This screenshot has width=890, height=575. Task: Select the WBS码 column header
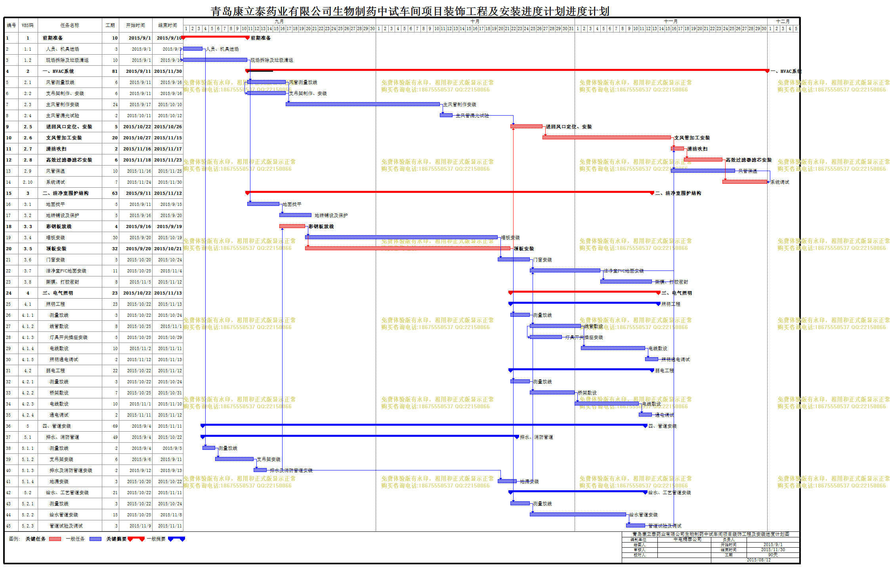click(28, 25)
